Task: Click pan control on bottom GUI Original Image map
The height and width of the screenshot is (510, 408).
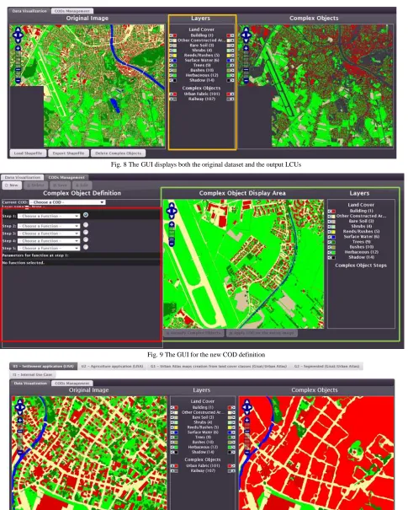Action: tap(20, 406)
